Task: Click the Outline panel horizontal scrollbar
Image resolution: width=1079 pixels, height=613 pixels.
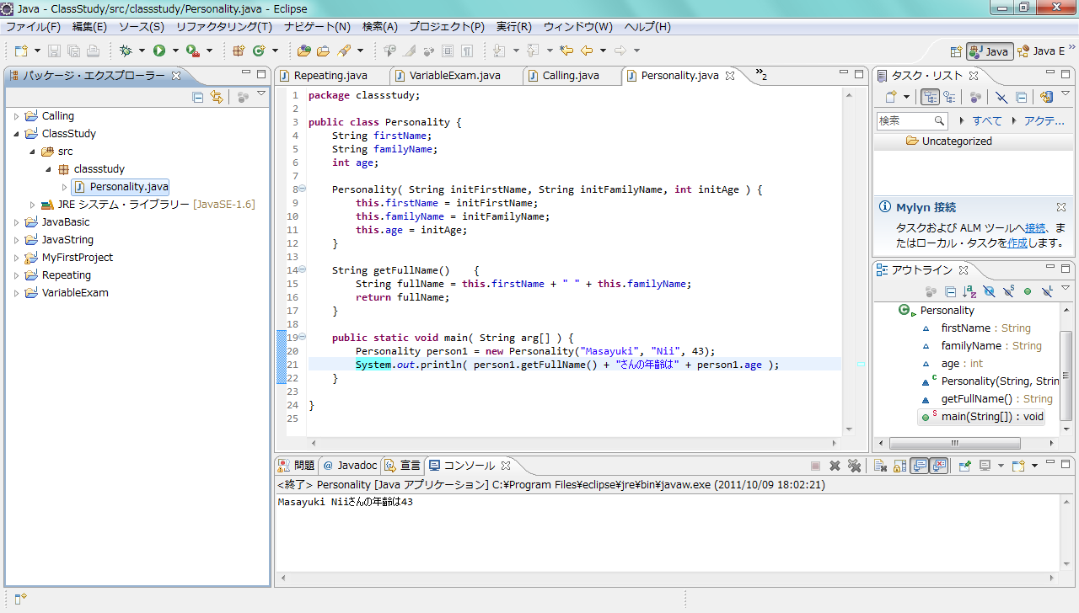Action: (x=954, y=443)
